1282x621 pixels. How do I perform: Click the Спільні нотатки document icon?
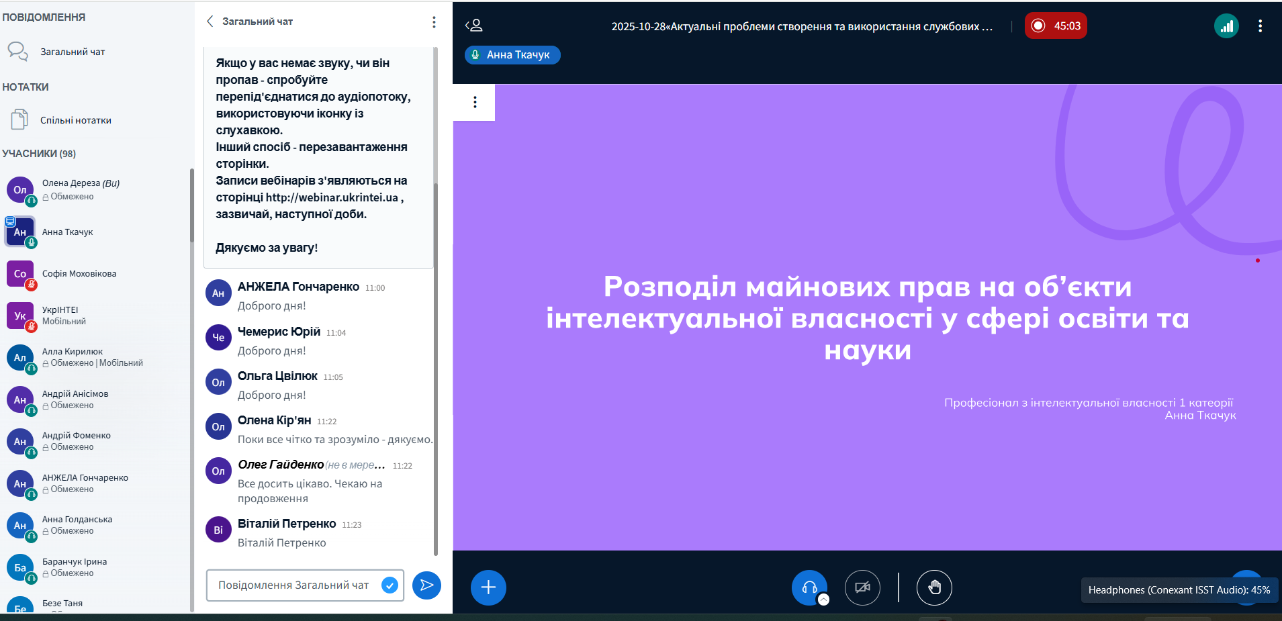coord(19,120)
